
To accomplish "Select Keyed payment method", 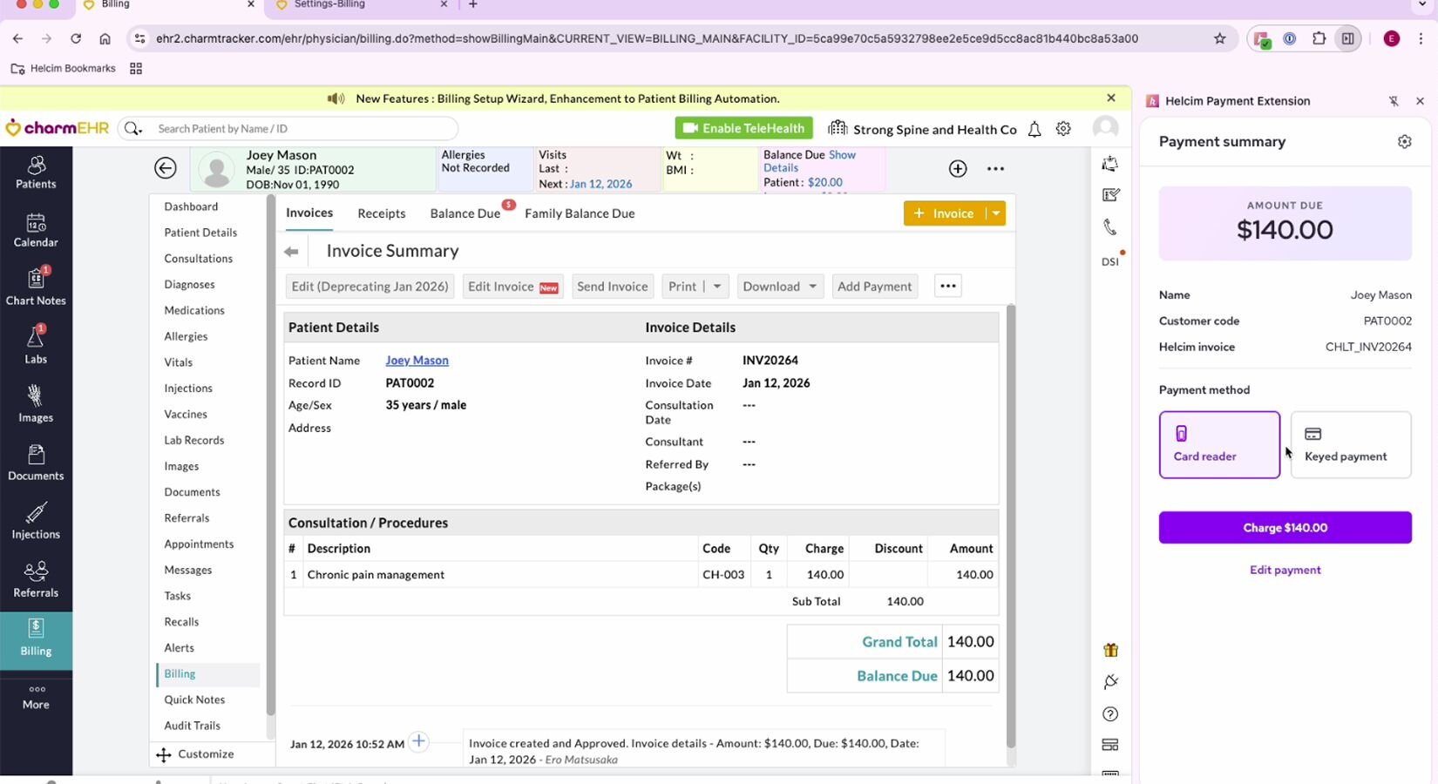I will pos(1350,444).
